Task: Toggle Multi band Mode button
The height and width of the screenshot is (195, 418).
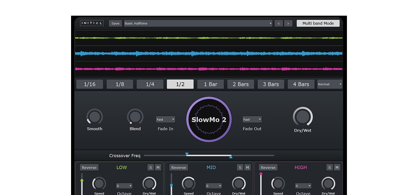Action: tap(318, 23)
